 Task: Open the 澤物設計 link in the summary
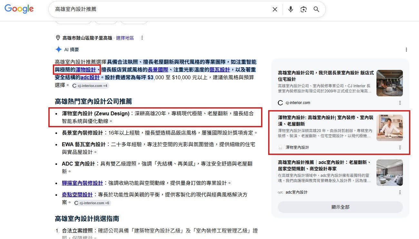(x=86, y=70)
